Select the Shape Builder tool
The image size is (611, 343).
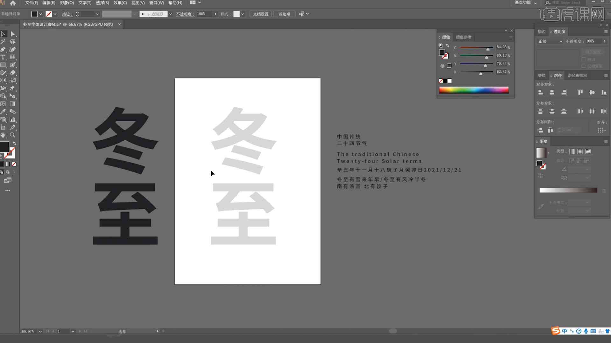point(3,96)
